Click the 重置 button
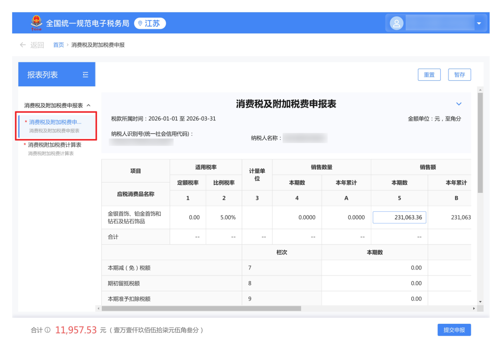 click(429, 75)
